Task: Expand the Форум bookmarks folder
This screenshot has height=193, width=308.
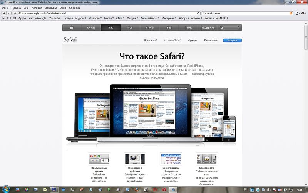Action: 132,18
